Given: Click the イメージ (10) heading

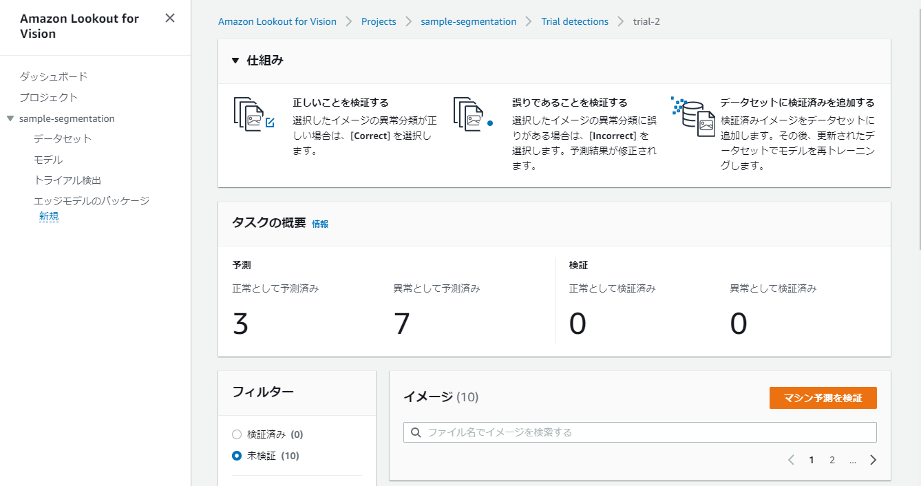Looking at the screenshot, I should pos(441,397).
